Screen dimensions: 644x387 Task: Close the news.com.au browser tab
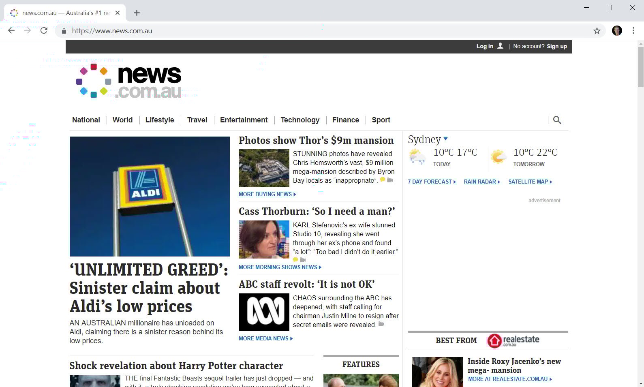click(x=118, y=13)
